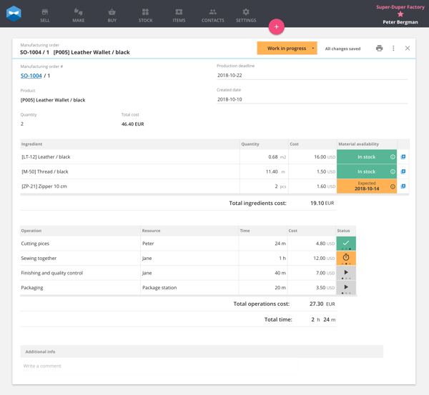Open info icon for Leather / black availability
The height and width of the screenshot is (395, 429).
[393, 157]
